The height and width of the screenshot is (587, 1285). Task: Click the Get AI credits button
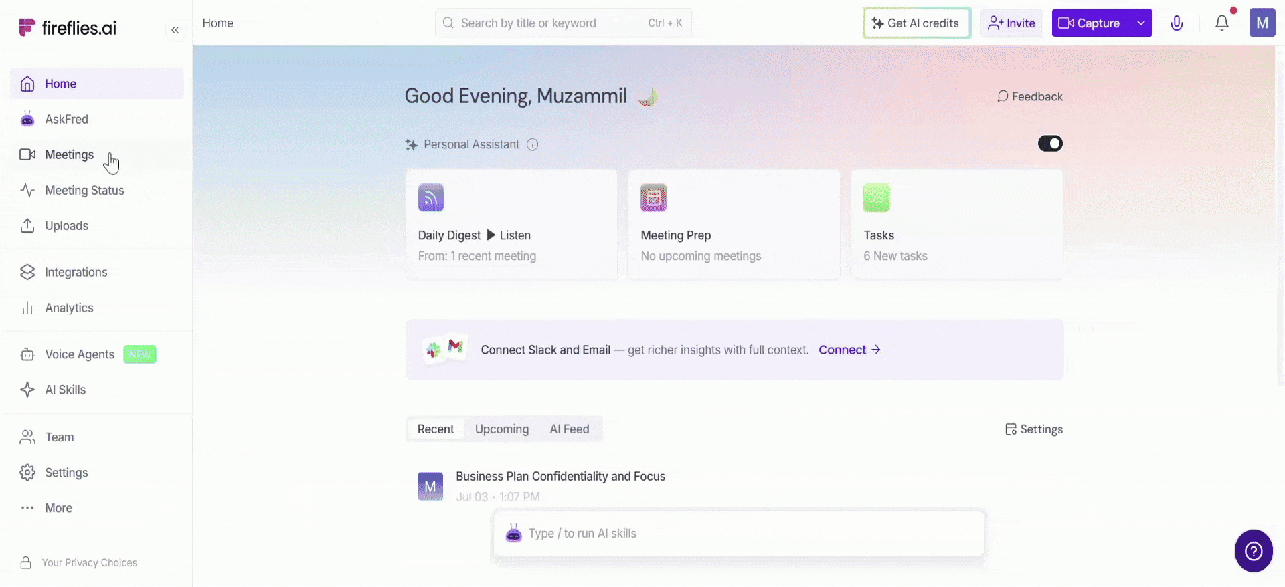pyautogui.click(x=917, y=23)
